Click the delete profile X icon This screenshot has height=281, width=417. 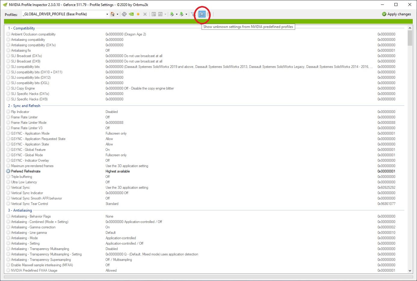click(x=145, y=14)
